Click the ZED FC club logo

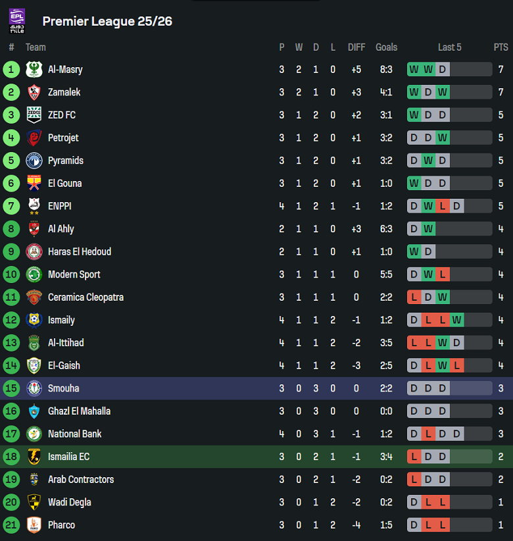pyautogui.click(x=34, y=115)
